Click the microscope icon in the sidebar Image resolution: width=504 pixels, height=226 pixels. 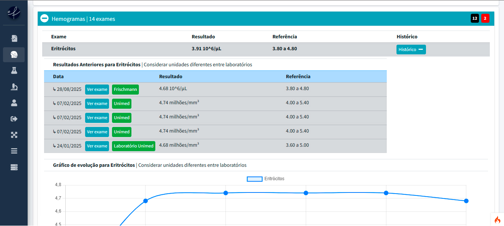(x=14, y=87)
